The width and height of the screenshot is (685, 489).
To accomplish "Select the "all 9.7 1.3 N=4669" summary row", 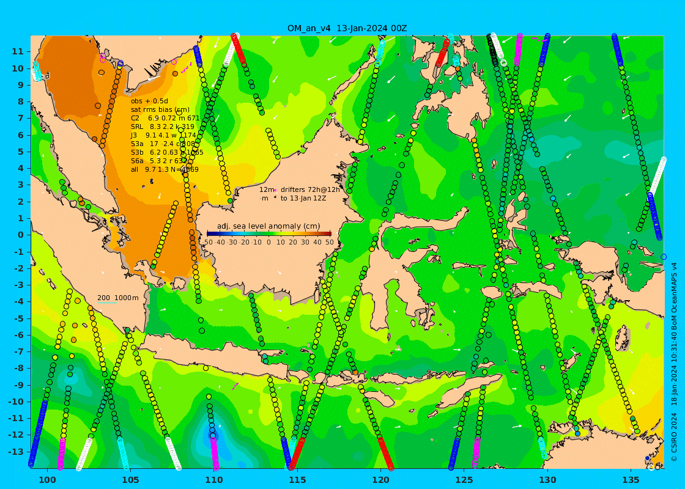I will [165, 169].
